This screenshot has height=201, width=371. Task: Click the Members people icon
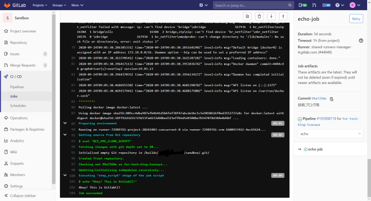click(x=6, y=174)
